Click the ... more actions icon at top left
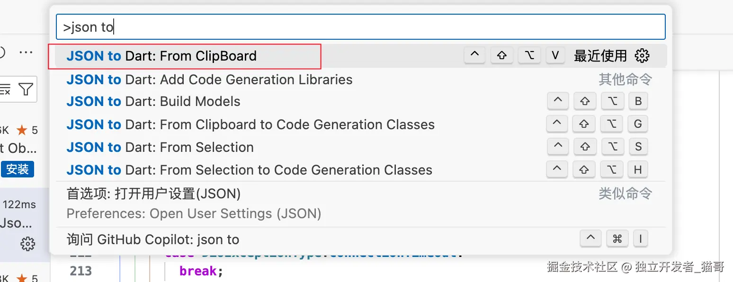Viewport: 733px width, 282px height. [26, 52]
